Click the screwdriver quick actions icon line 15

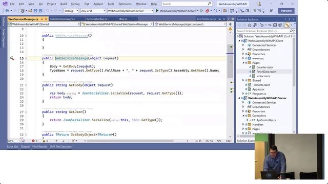click(x=12, y=58)
